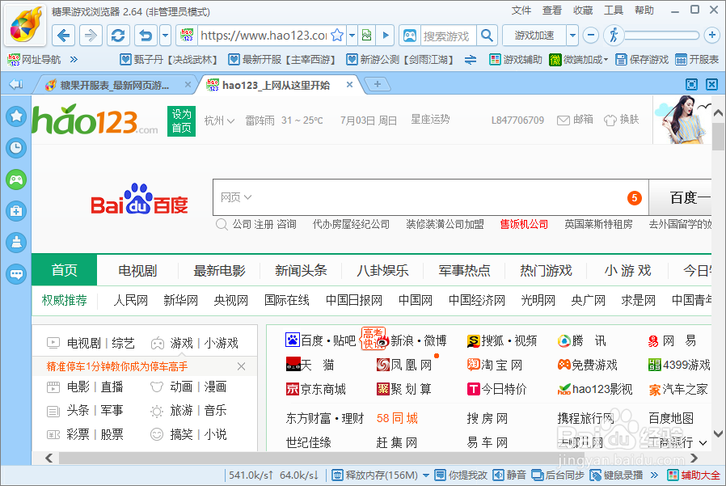This screenshot has height=486, width=726.
Task: Click the 游戏加速 button
Action: point(534,36)
